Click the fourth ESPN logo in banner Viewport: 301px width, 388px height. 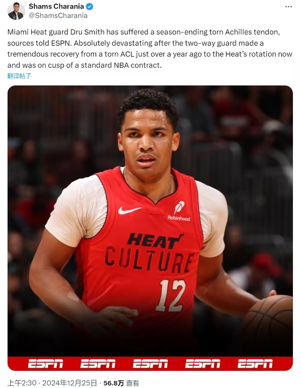click(x=203, y=364)
